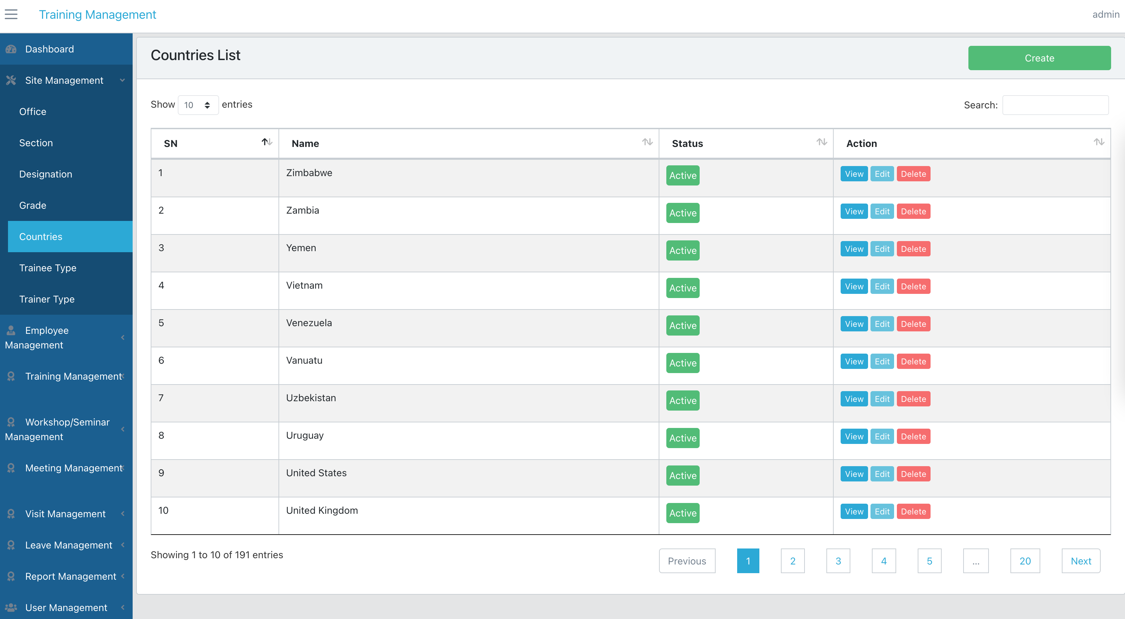
Task: Open the Show entries count dropdown
Action: point(198,105)
